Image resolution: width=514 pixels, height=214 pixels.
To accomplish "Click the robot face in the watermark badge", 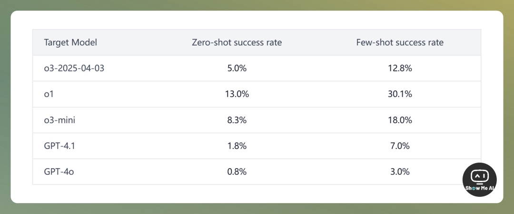I will 480,176.
